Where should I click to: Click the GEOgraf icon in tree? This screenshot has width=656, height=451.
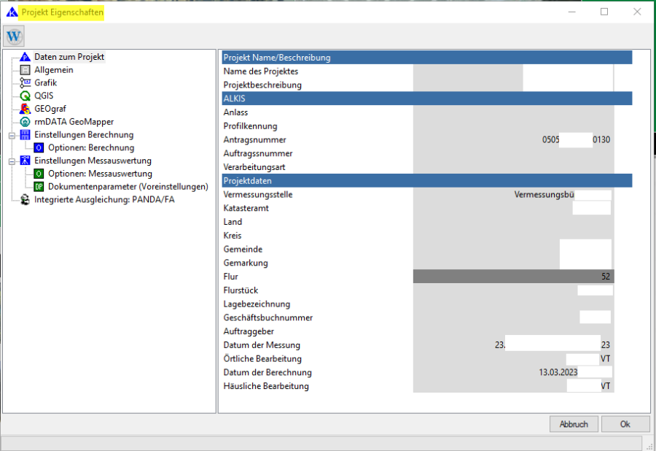click(25, 109)
